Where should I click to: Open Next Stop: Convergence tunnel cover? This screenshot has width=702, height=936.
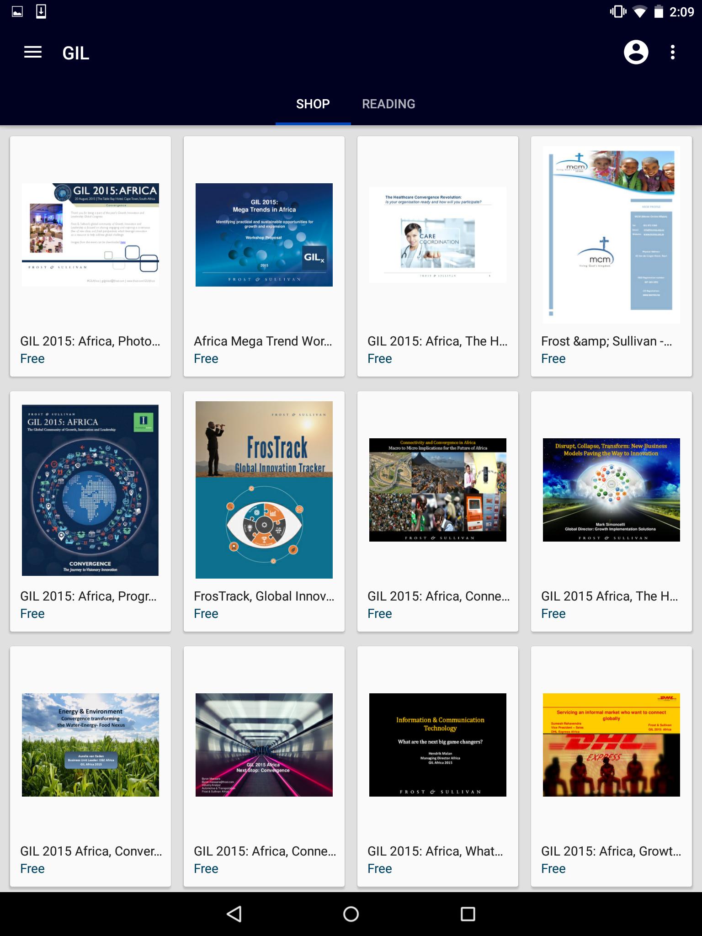[x=264, y=745]
